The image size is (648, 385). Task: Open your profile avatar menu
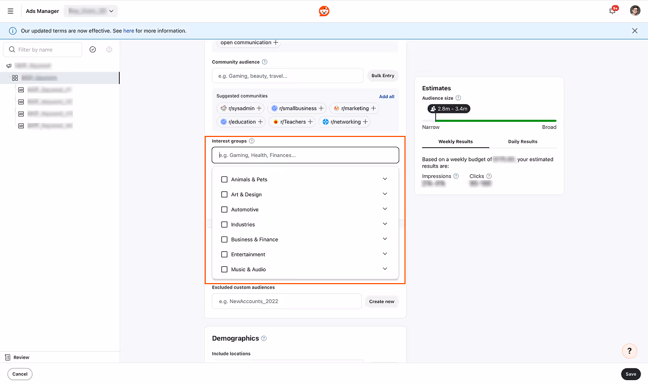pyautogui.click(x=634, y=10)
